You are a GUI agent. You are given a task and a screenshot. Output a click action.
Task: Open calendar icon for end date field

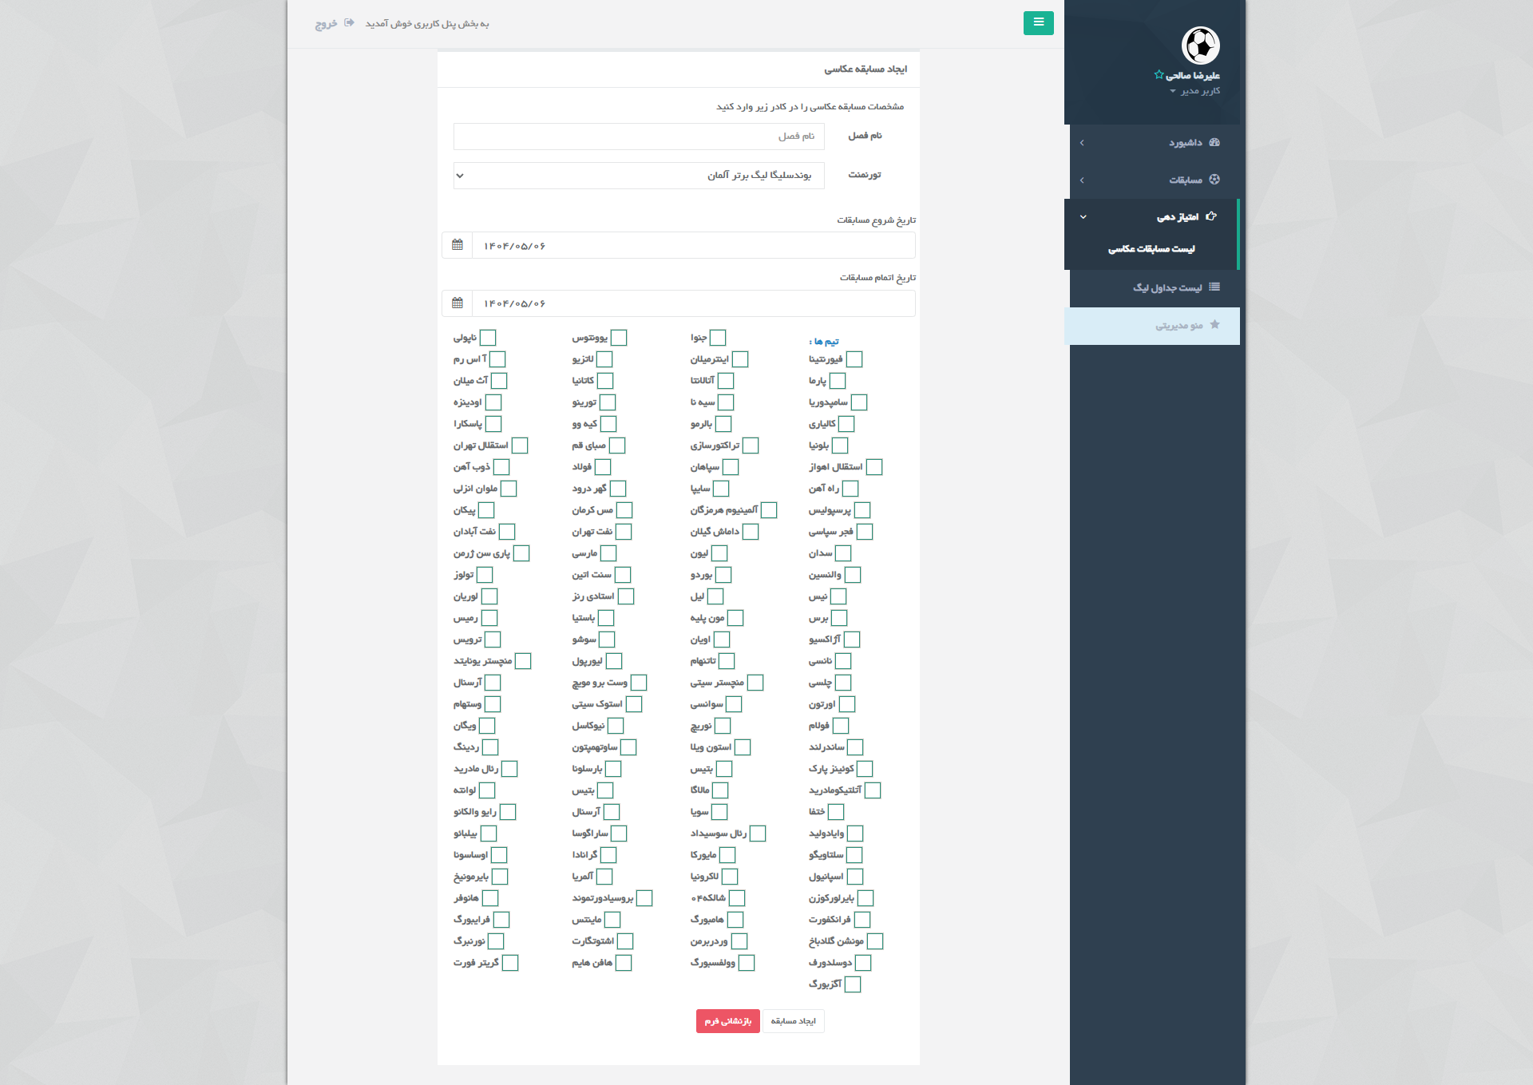pyautogui.click(x=458, y=303)
